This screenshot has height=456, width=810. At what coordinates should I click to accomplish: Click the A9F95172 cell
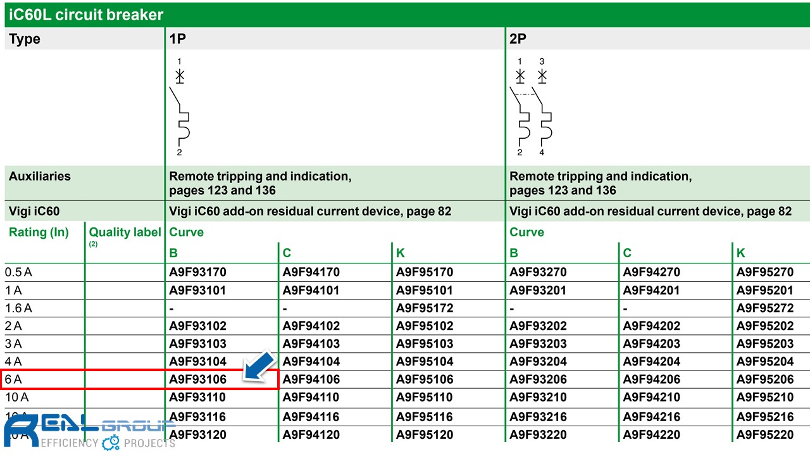coord(425,308)
